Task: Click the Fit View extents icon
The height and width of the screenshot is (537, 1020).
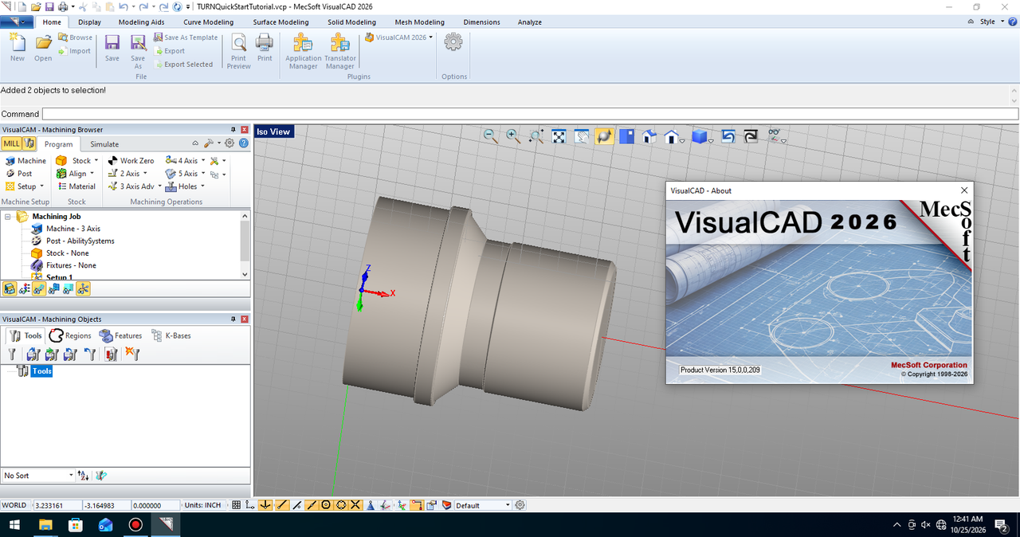Action: click(x=559, y=136)
